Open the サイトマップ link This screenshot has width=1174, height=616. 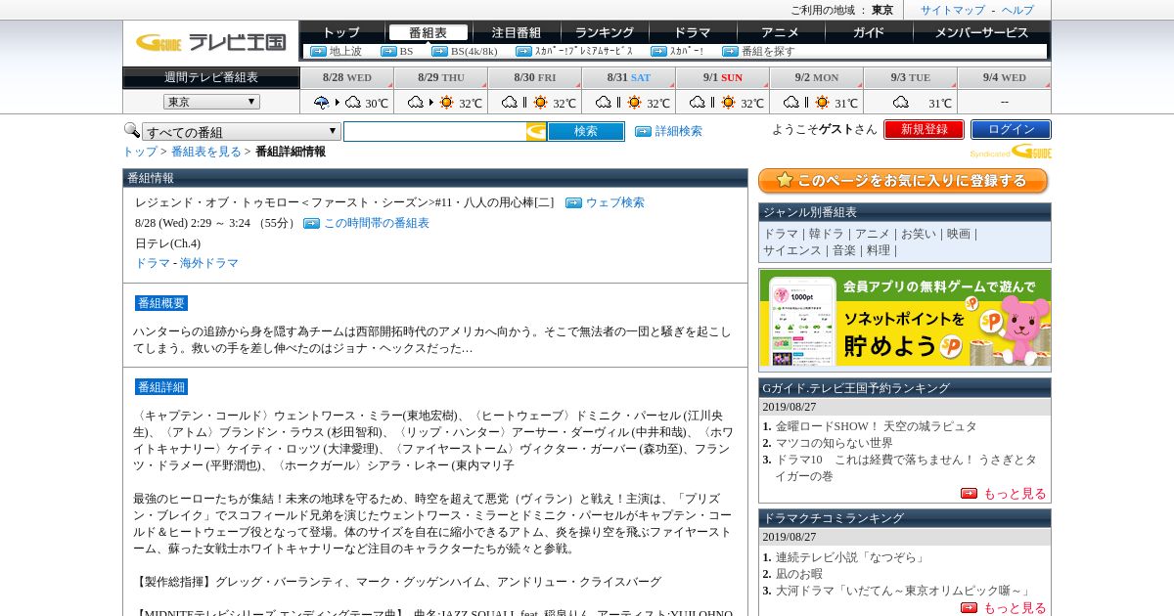952,10
